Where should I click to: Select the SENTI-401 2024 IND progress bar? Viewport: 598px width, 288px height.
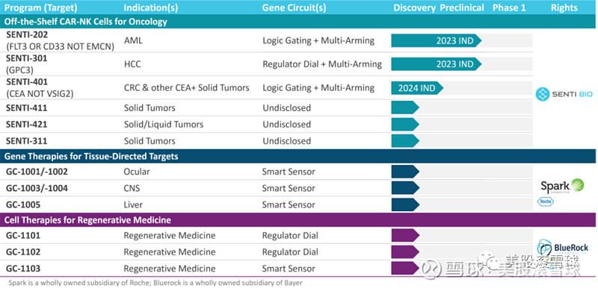tap(417, 88)
